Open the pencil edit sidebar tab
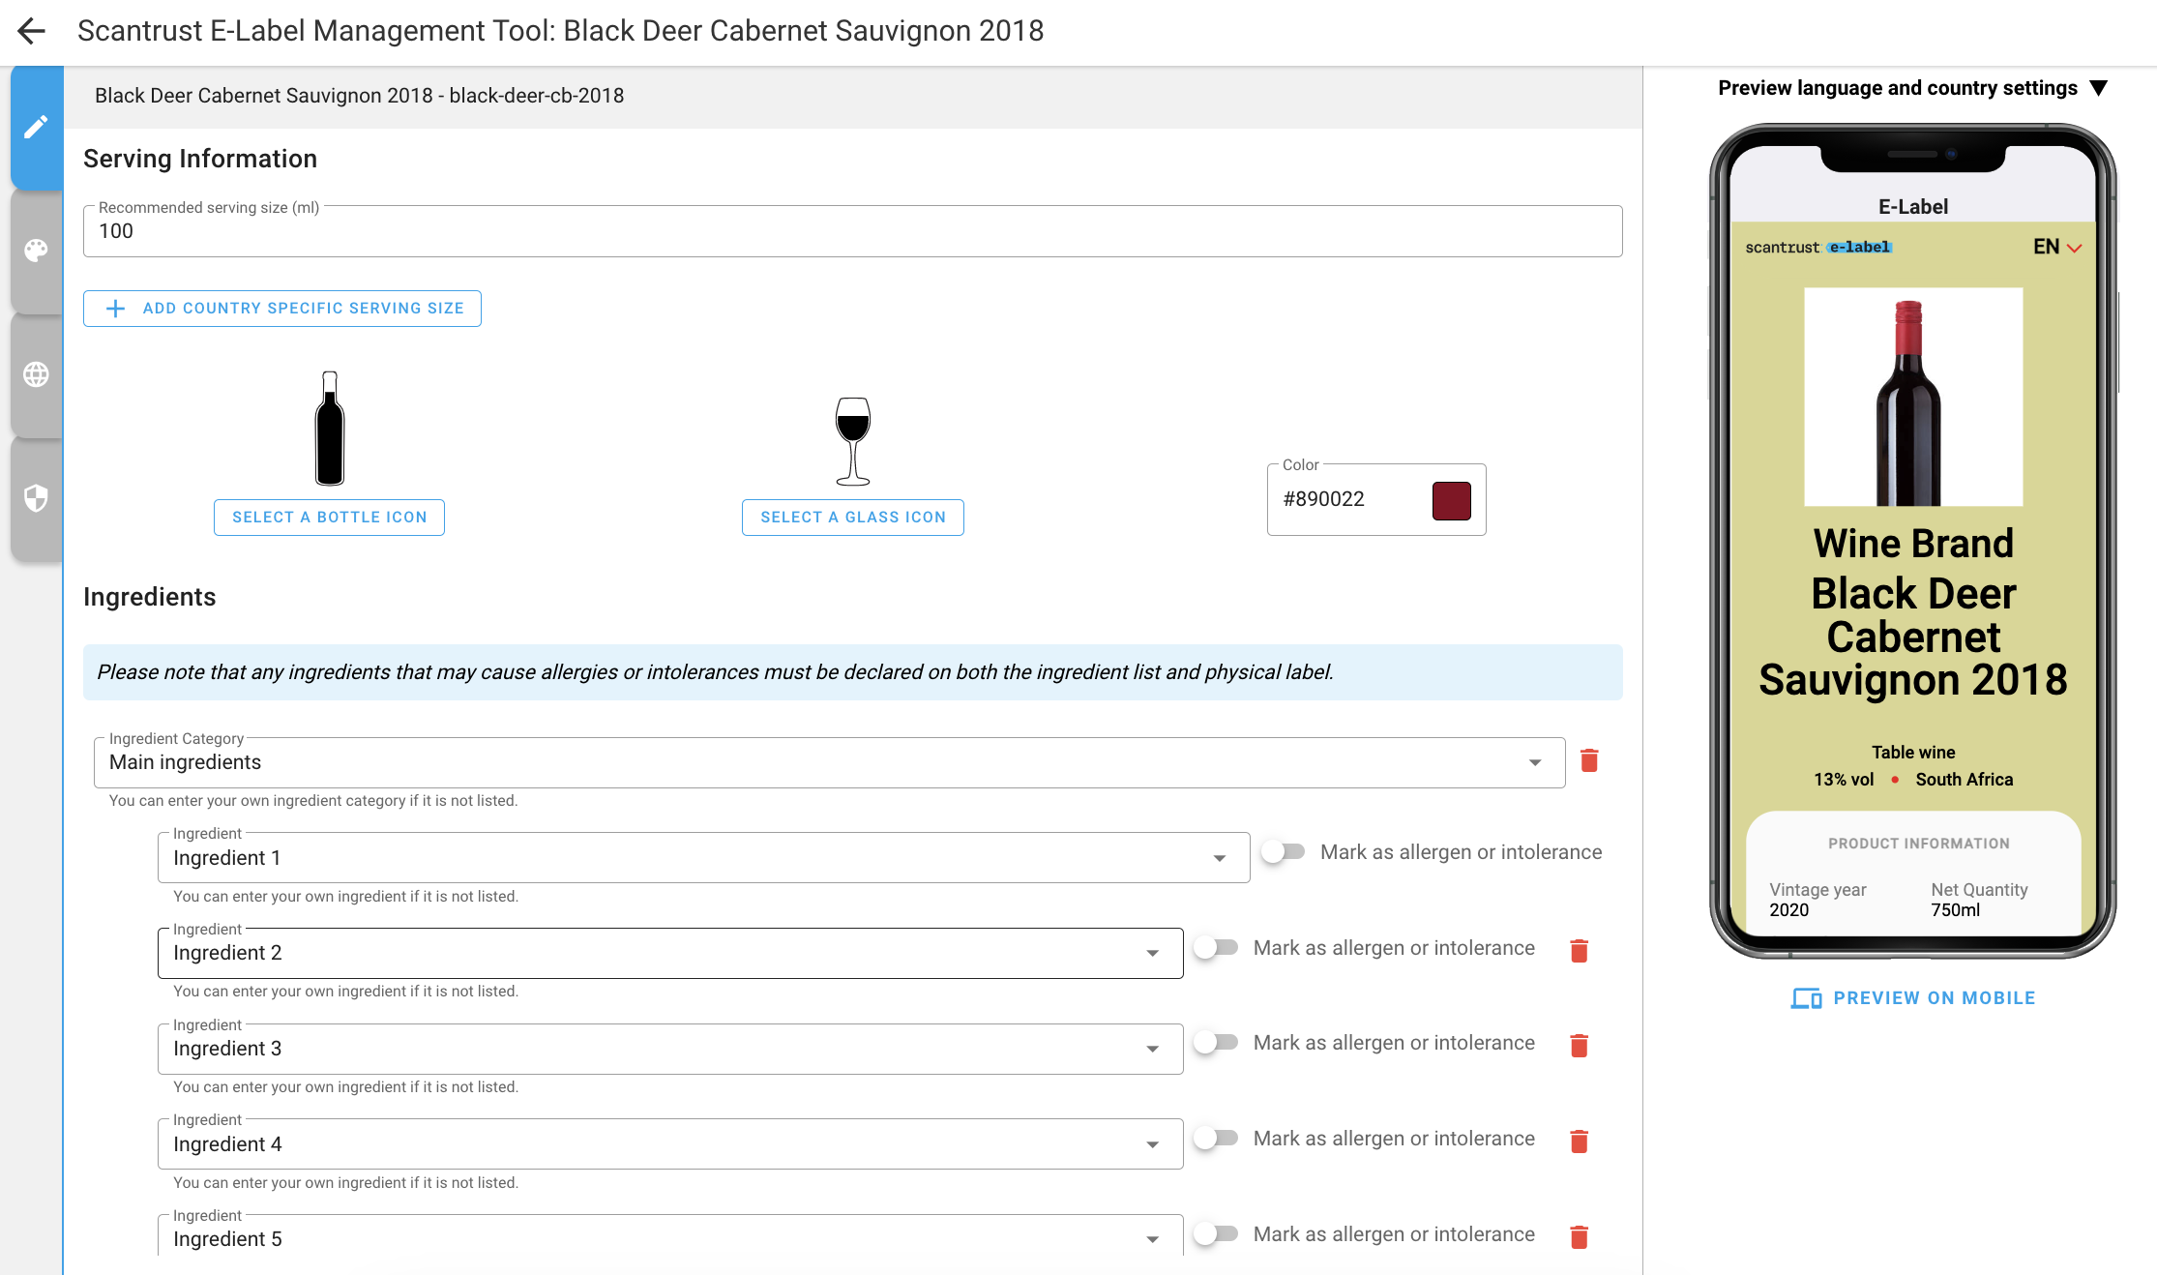 [37, 128]
